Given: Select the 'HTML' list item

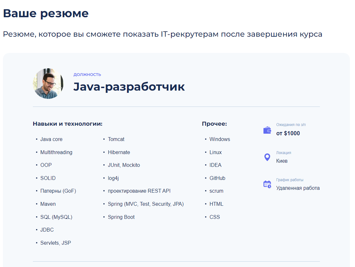Looking at the screenshot, I should point(217,204).
